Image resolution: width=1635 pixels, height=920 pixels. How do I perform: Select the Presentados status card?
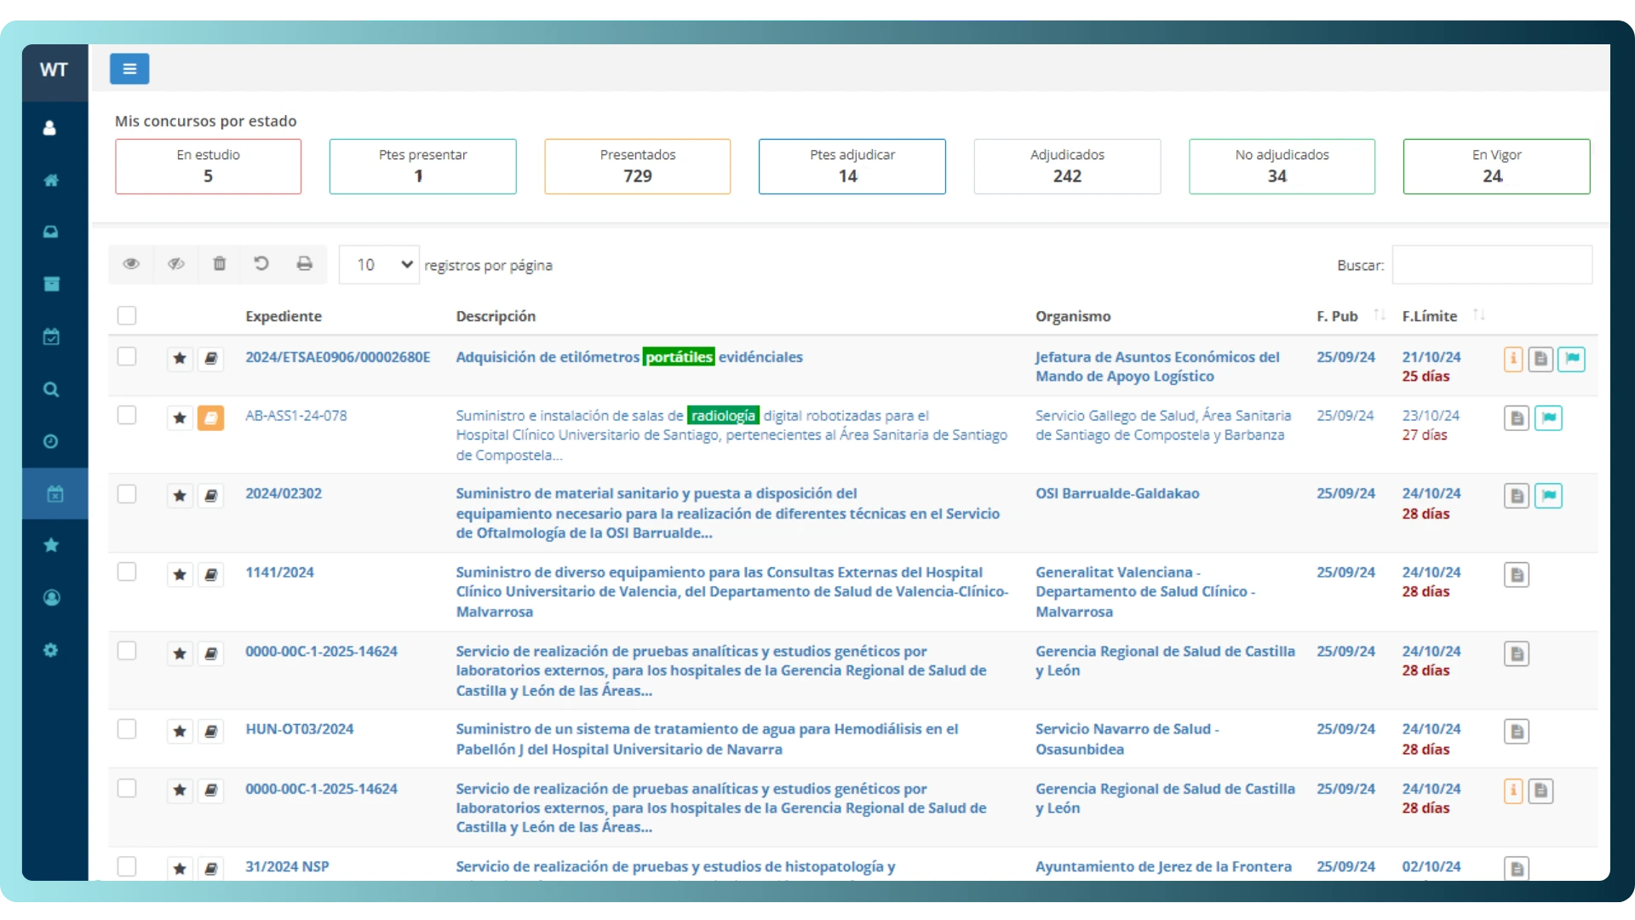coord(638,166)
